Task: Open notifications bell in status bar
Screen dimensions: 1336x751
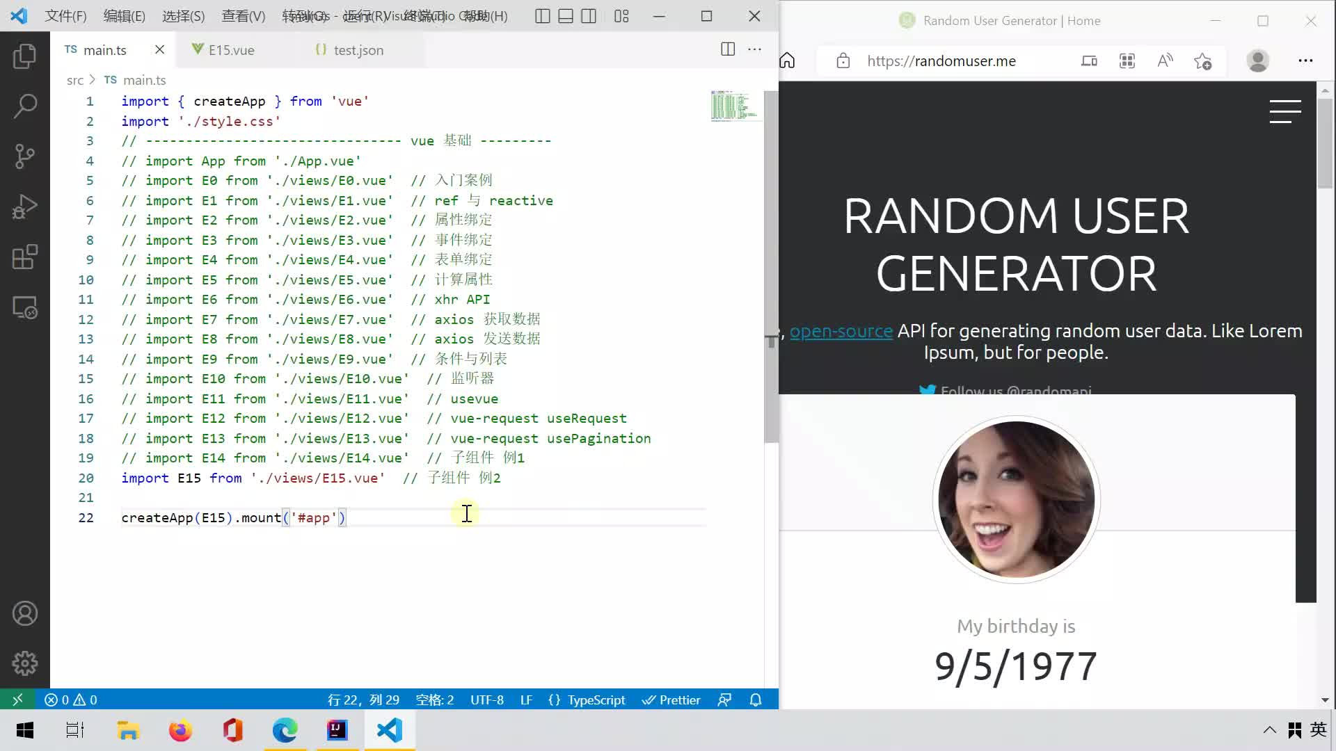Action: point(756,700)
